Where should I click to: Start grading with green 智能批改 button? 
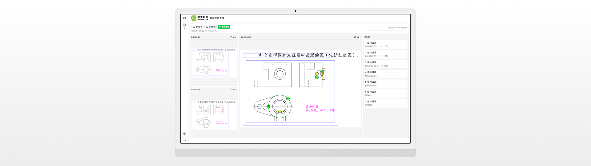224,27
